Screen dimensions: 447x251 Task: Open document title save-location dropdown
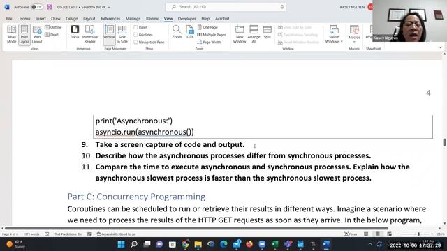click(109, 7)
